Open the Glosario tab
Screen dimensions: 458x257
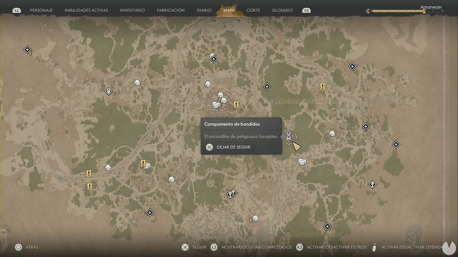click(x=282, y=10)
